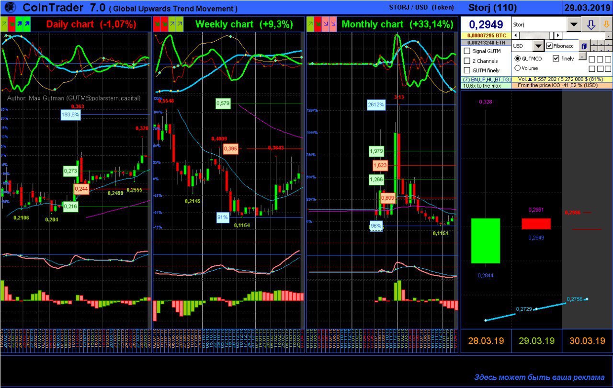The width and height of the screenshot is (613, 388).
Task: Click the CoinTrader logo icon
Action: [x=10, y=7]
